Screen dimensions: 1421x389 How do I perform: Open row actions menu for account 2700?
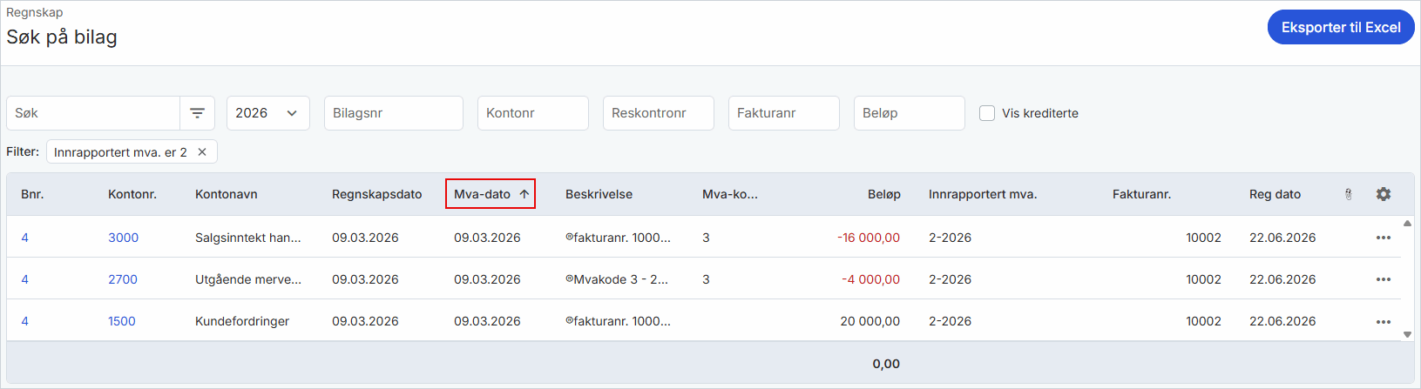pyautogui.click(x=1384, y=279)
